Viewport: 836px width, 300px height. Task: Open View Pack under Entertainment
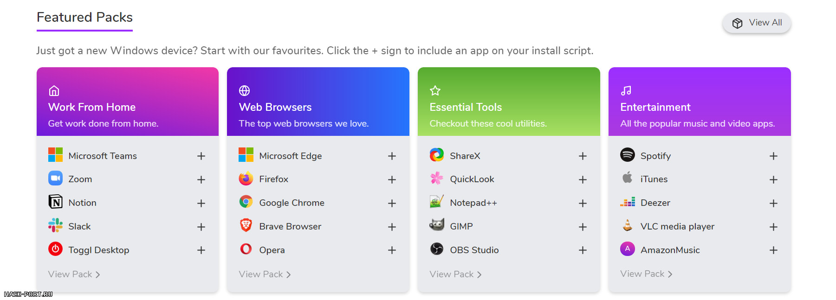646,274
